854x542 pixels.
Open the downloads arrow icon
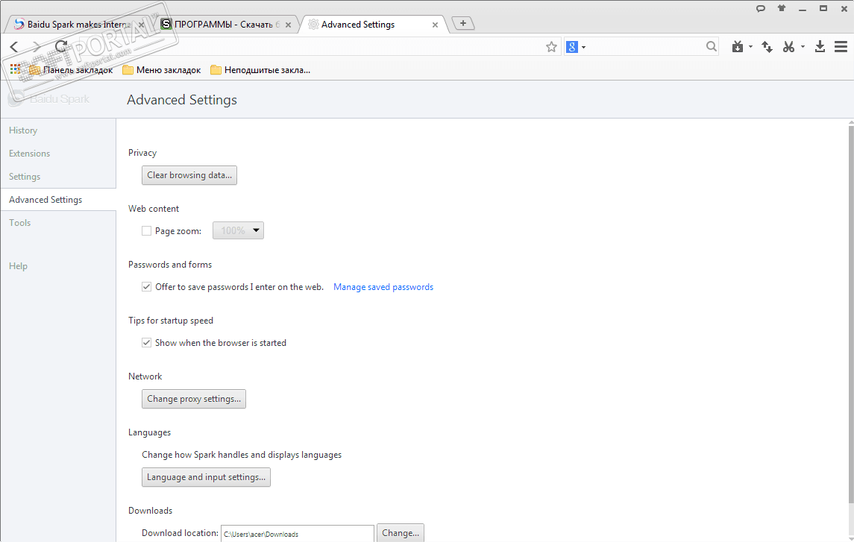click(x=820, y=47)
